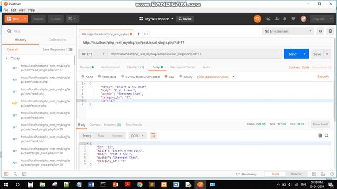The height and width of the screenshot is (189, 337).
Task: Open tab options three dots menu
Action: 146,34
